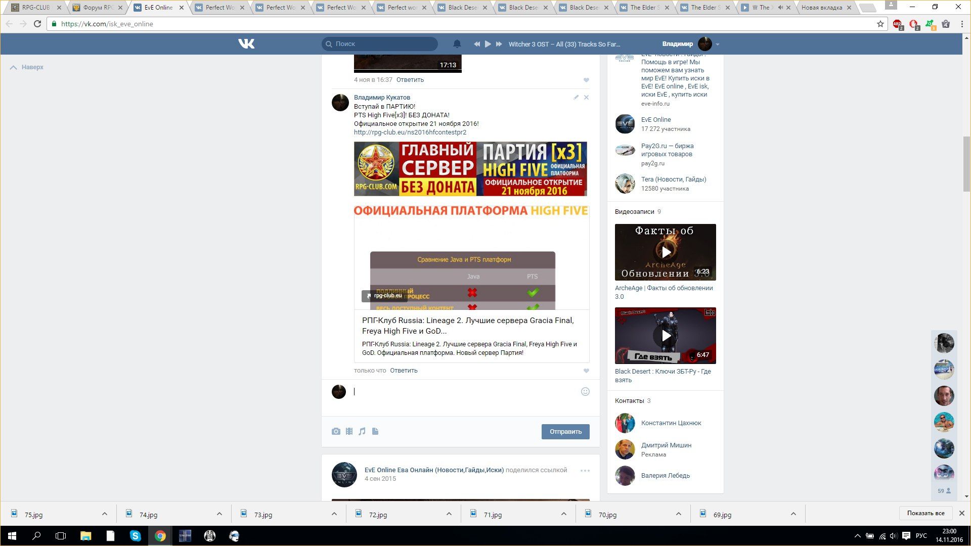Edit Владимир Кукатов's comment with the pencil icon
The image size is (971, 546).
tap(576, 97)
